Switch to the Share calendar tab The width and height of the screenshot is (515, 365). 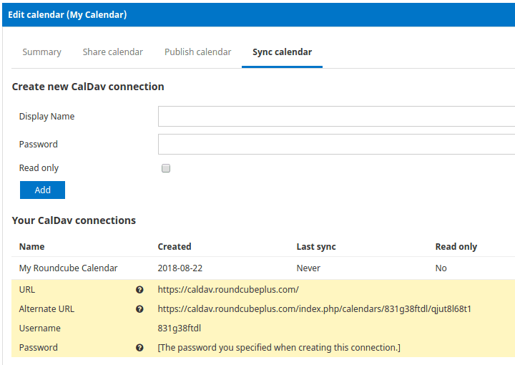tap(113, 52)
